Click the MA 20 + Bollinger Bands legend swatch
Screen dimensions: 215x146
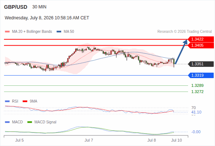pyautogui.click(x=7, y=32)
